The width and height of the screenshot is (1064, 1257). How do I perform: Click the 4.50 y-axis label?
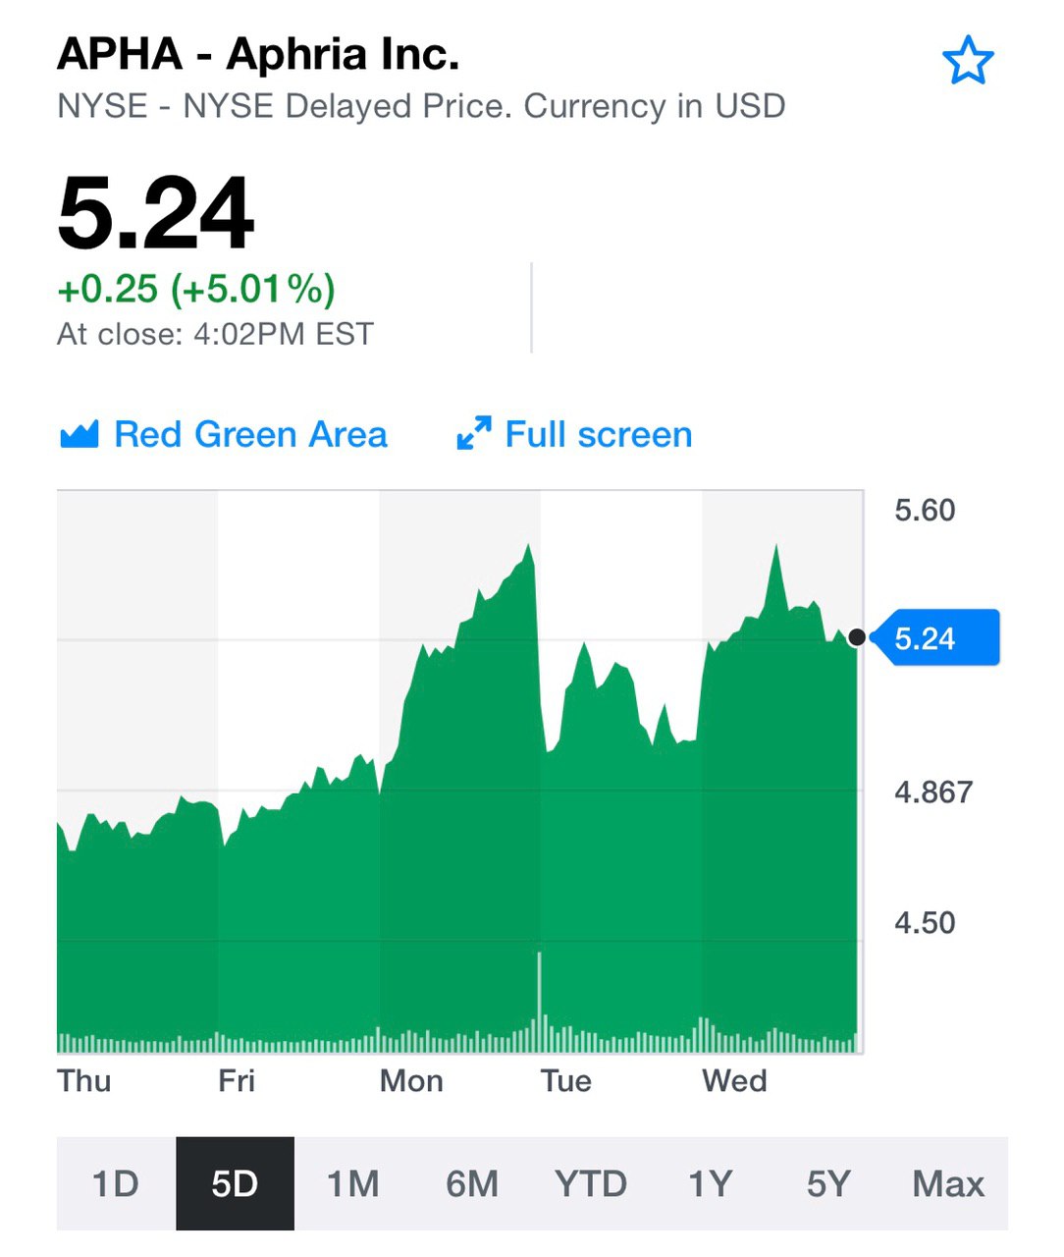pos(925,923)
